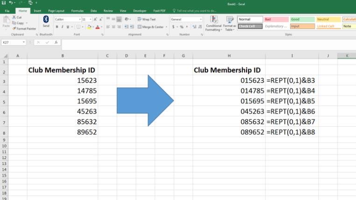Screen dimensions: 356x200
Task: Toggle Top Align in the Alignment group
Action: (108, 19)
